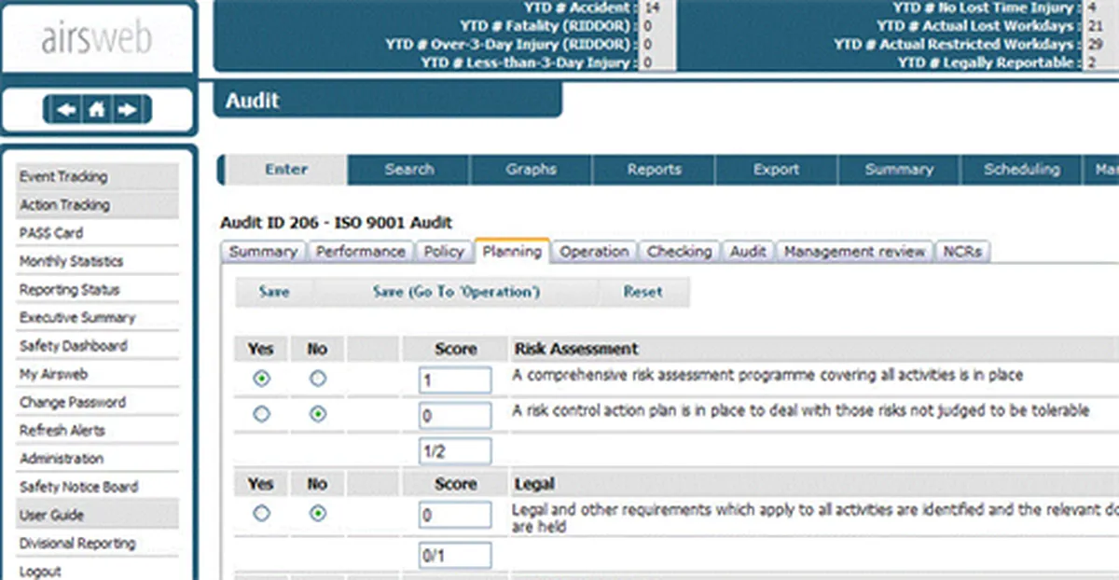Select Yes for comprehensive risk assessment programme

262,379
